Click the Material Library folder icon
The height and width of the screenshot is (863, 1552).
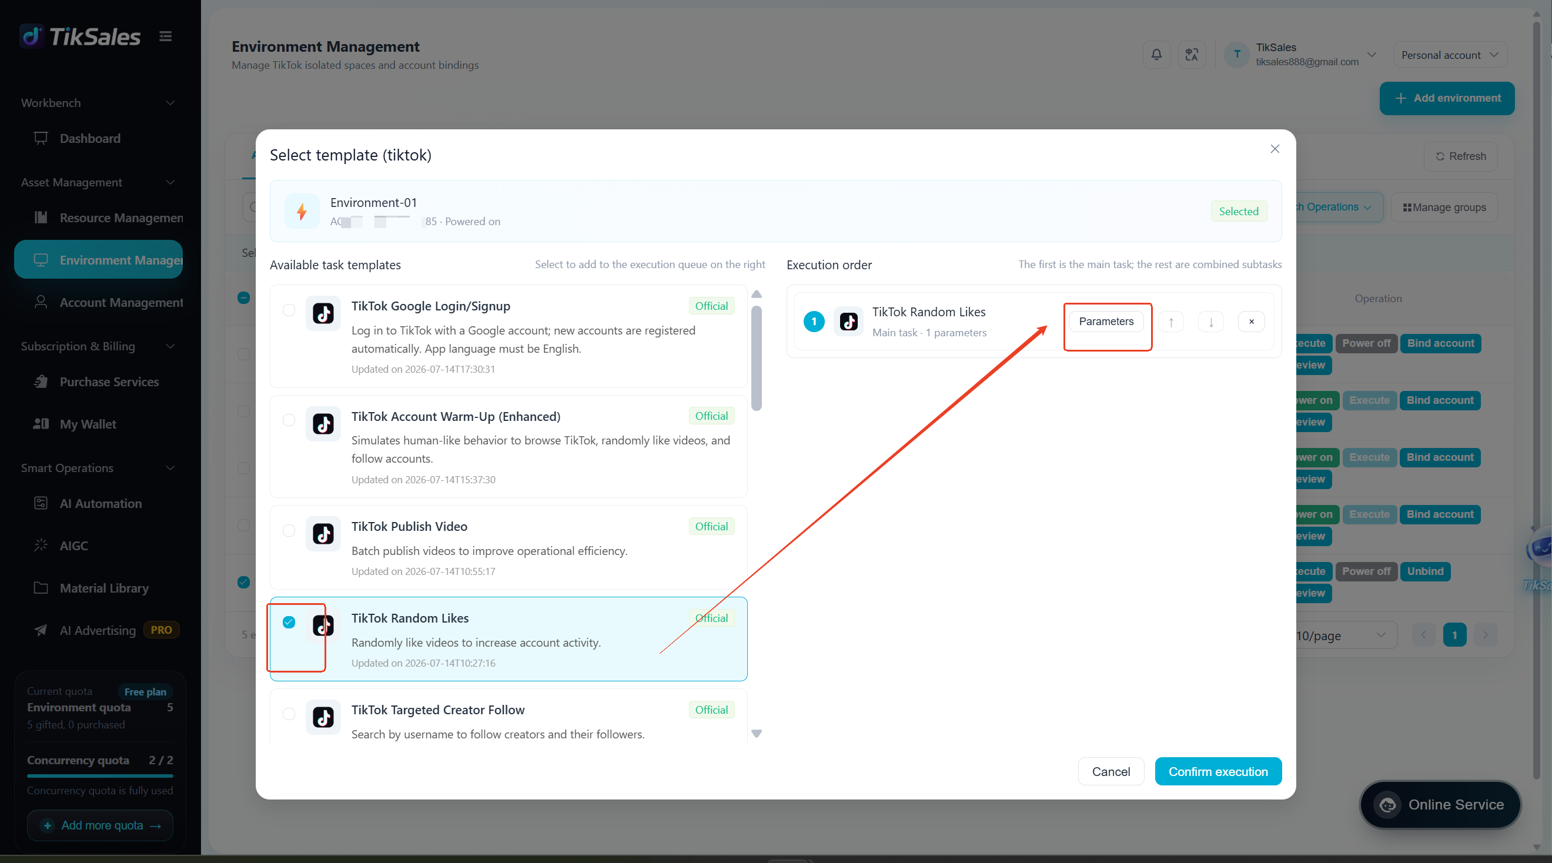coord(41,588)
